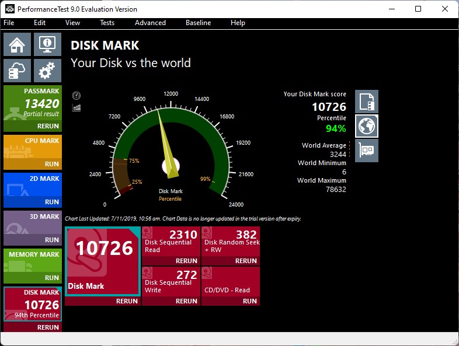Select the world globe comparison icon
The image size is (459, 346).
coord(367,126)
